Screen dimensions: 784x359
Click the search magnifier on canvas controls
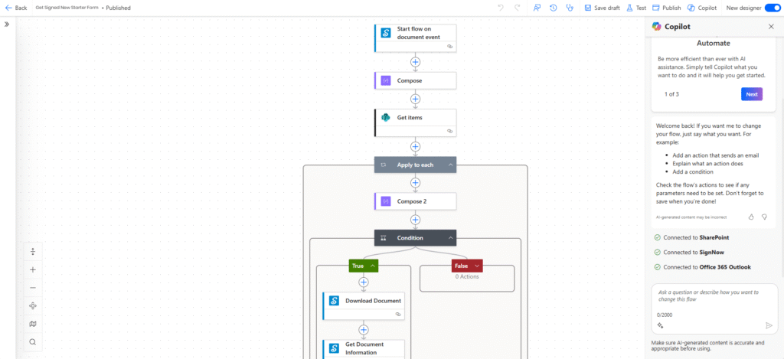(33, 342)
